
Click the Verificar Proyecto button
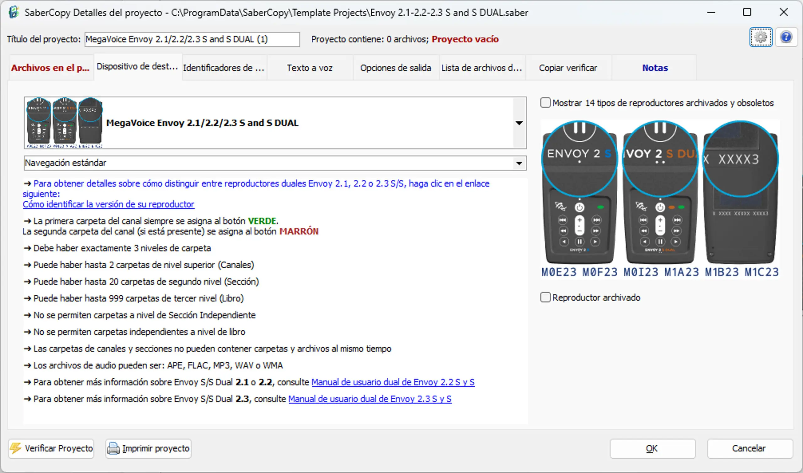(x=51, y=449)
